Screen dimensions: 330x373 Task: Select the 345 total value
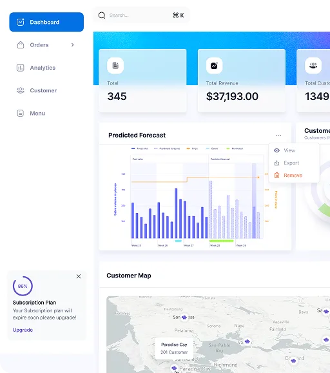tap(117, 96)
